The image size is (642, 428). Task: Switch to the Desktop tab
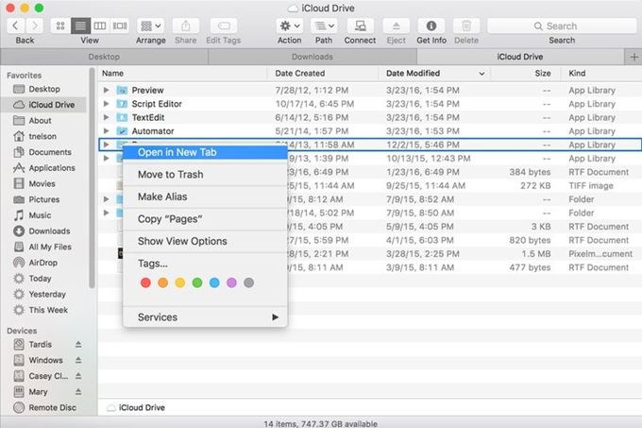(x=105, y=57)
